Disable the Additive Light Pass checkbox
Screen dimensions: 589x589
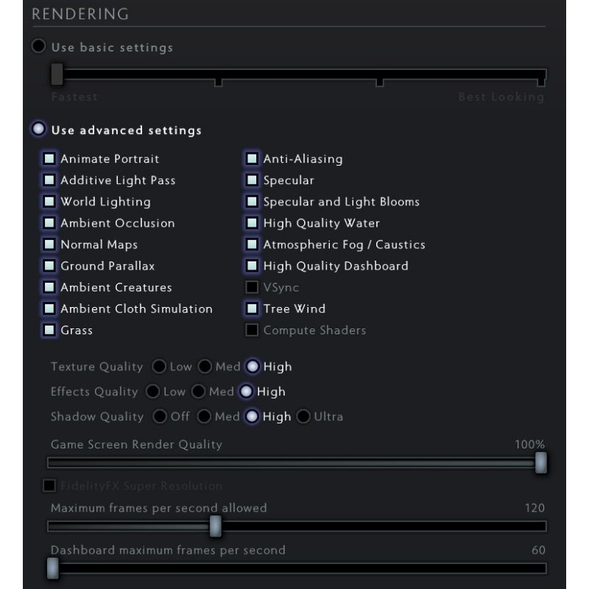tap(49, 180)
